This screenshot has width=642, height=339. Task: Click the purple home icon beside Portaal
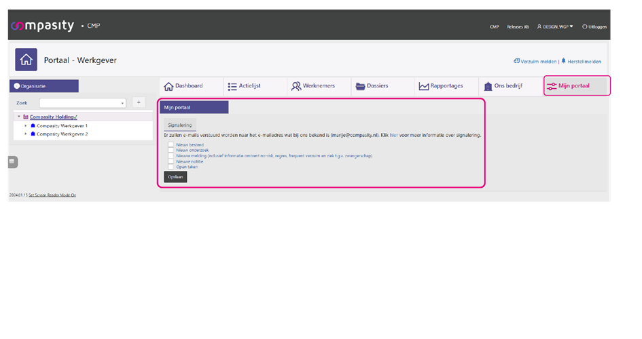point(26,60)
